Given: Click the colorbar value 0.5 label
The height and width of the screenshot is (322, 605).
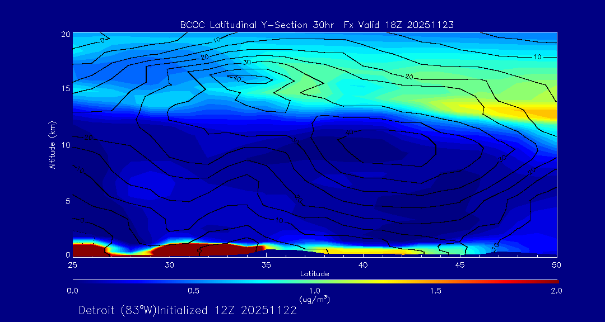Looking at the screenshot, I should tap(194, 291).
